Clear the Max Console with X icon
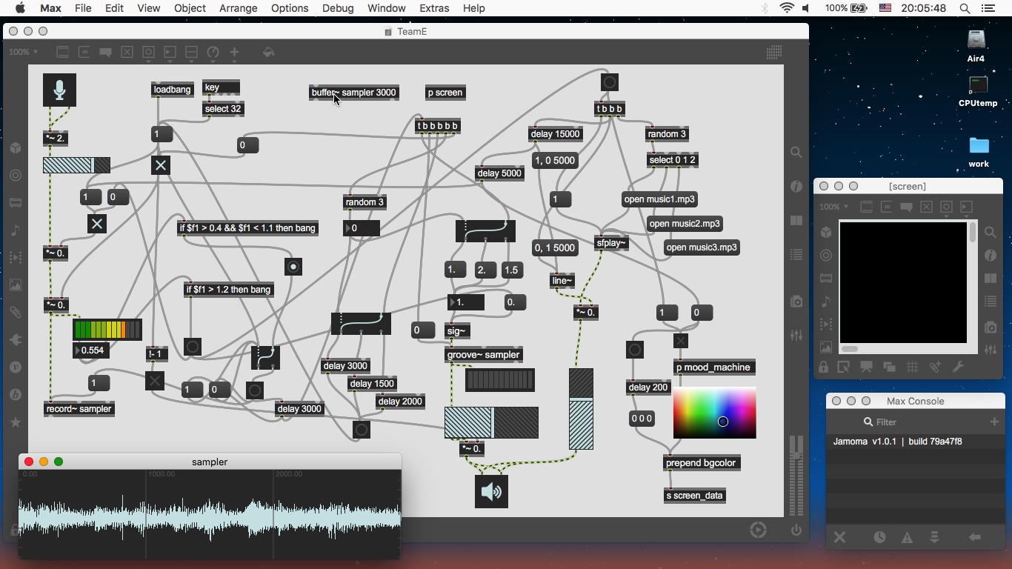 pos(839,537)
